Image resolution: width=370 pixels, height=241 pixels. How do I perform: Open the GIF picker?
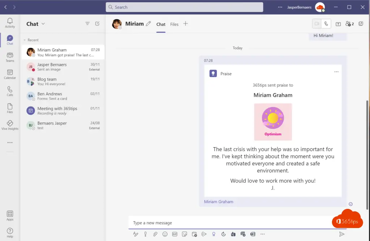tap(175, 234)
